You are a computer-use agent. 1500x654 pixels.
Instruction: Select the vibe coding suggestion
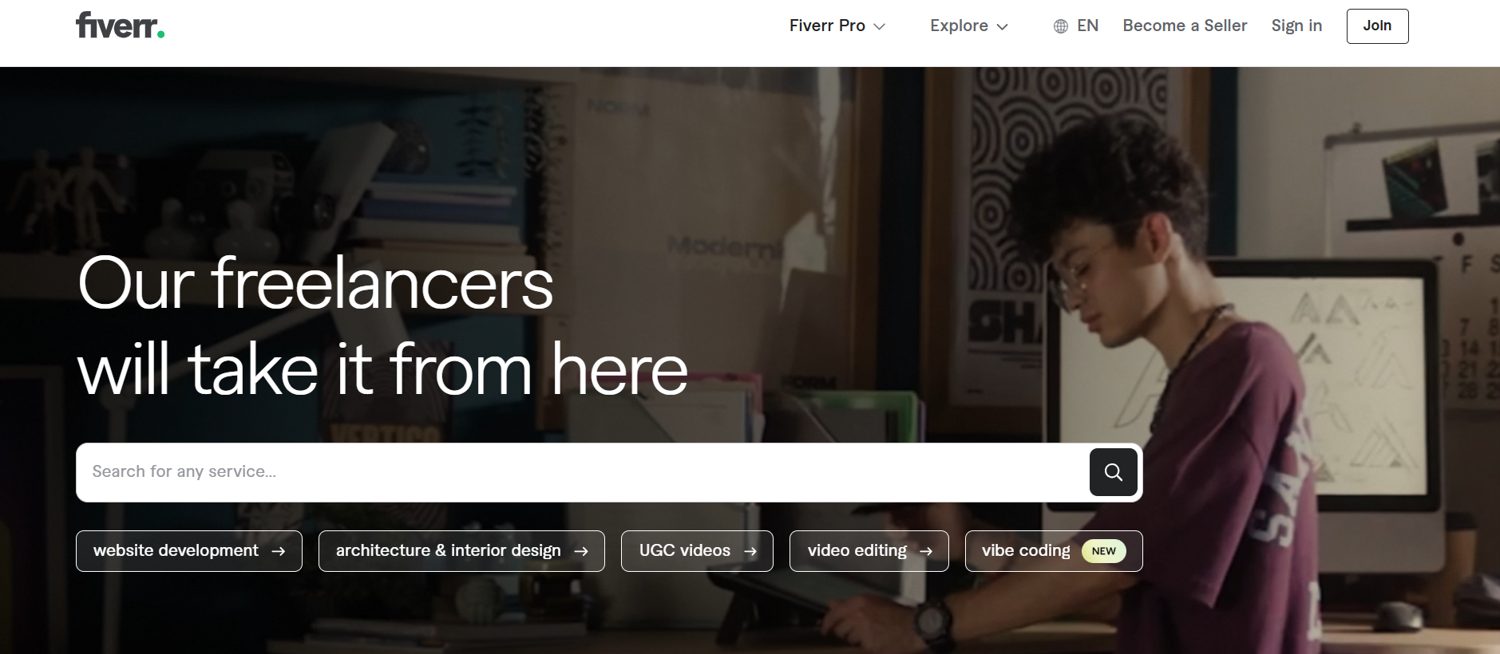1054,551
